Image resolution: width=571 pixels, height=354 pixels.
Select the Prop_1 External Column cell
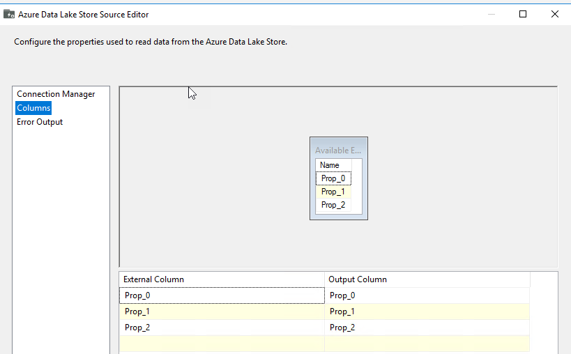(x=222, y=311)
